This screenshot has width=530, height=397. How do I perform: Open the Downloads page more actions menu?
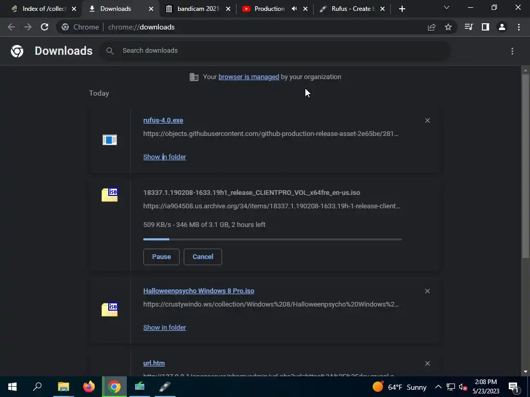[x=512, y=51]
